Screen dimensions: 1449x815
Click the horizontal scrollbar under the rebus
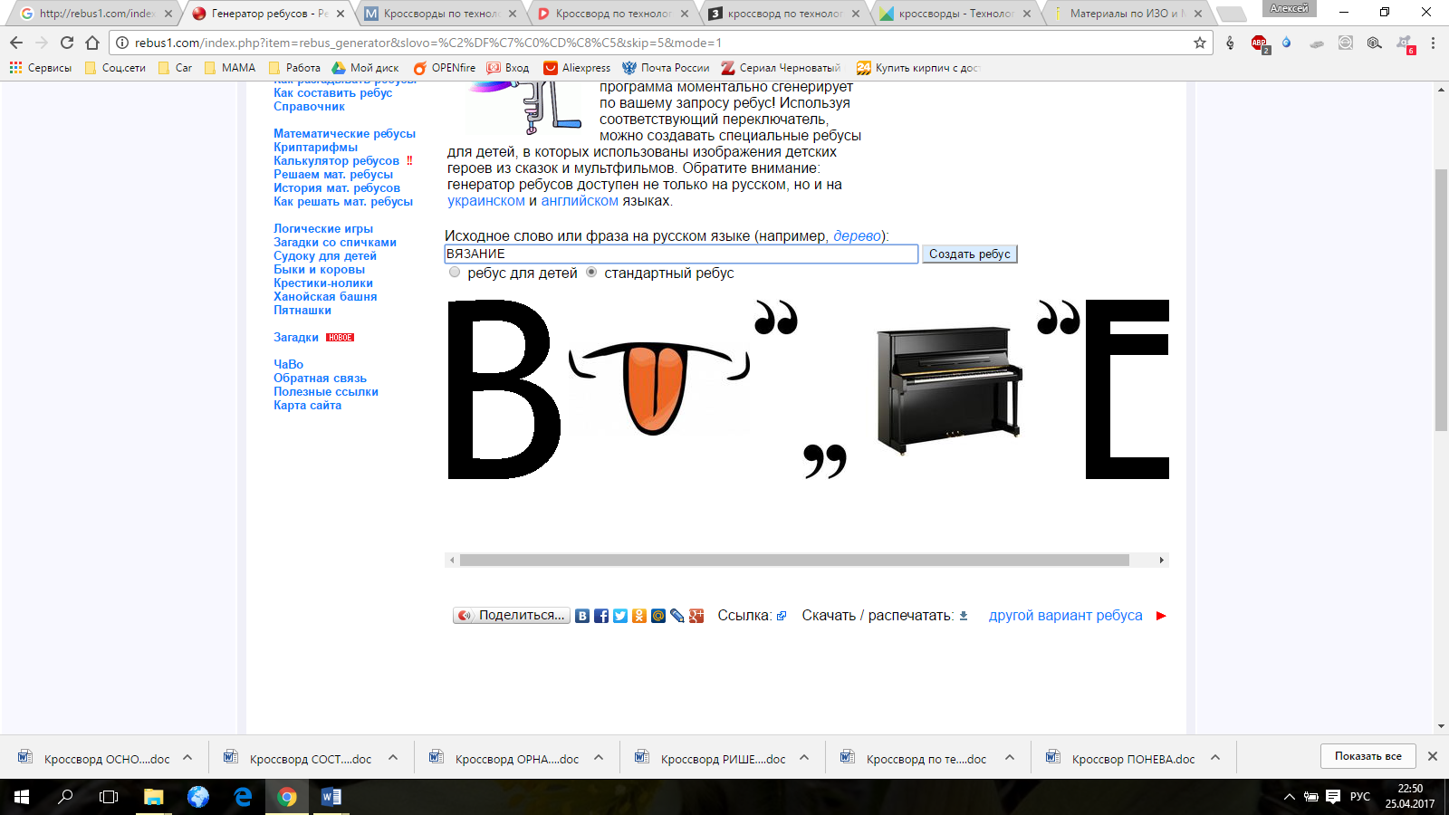[x=794, y=561]
